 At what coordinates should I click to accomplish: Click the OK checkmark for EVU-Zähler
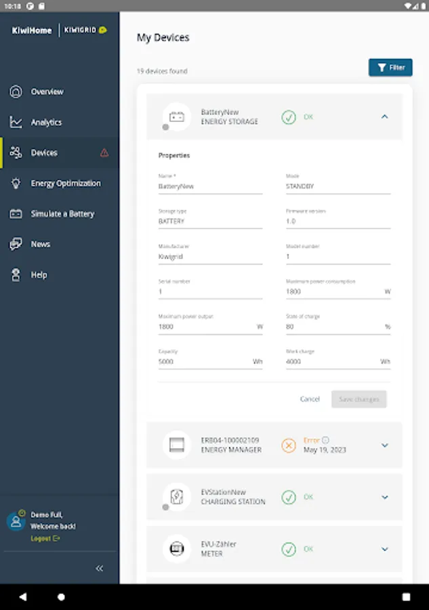click(x=289, y=549)
